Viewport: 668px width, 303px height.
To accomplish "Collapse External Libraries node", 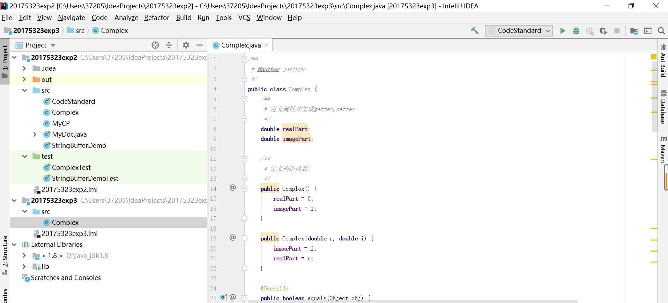I will (x=14, y=244).
